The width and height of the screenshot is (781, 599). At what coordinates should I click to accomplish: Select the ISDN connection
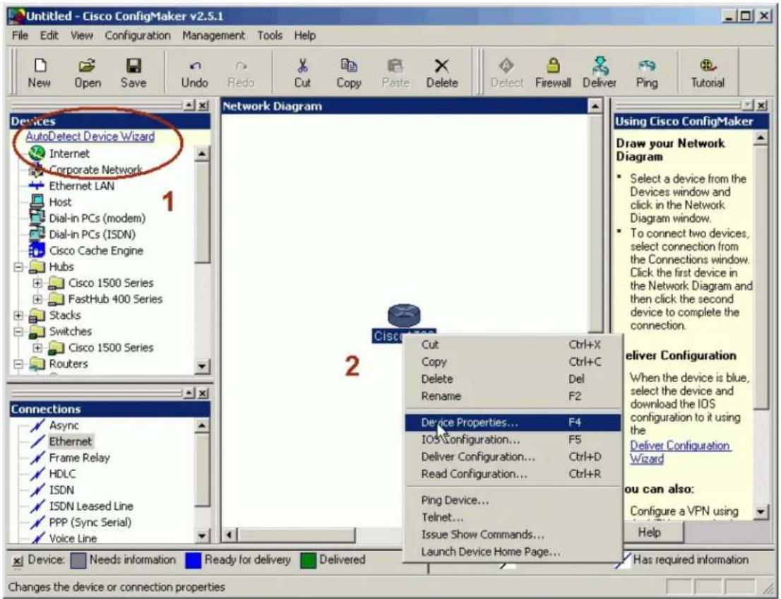click(61, 490)
